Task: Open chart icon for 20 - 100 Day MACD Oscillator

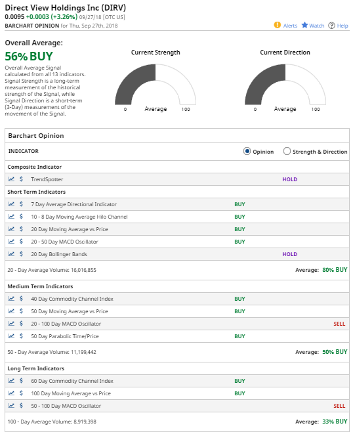Action: [x=11, y=323]
